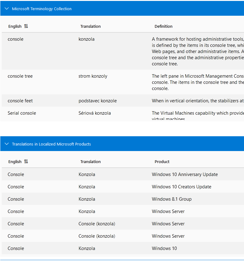This screenshot has width=244, height=262.
Task: Select 'Windows 8.1 Group' product cell
Action: tap(172, 199)
